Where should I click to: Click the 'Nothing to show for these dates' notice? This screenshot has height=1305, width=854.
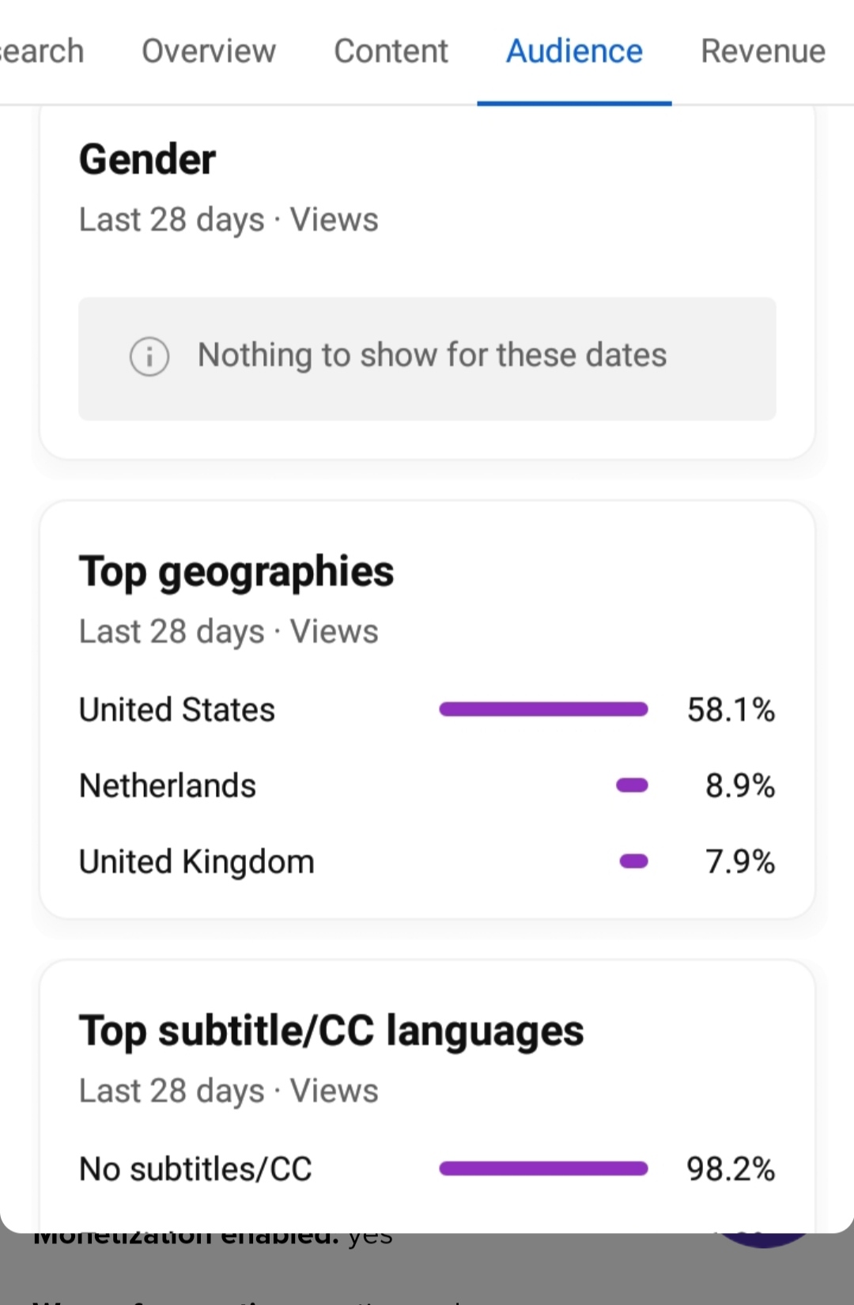[x=427, y=358]
